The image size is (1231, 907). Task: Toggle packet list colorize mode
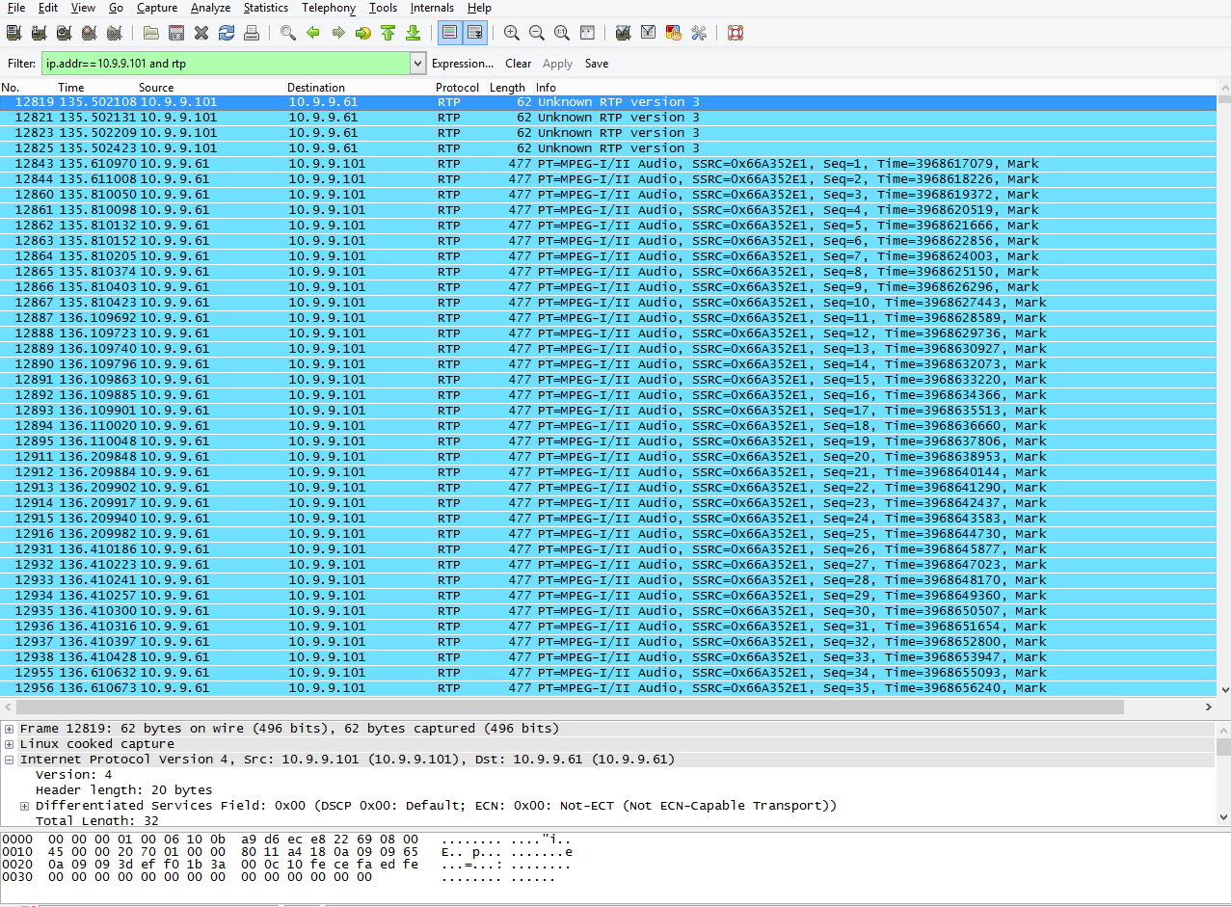pyautogui.click(x=449, y=33)
